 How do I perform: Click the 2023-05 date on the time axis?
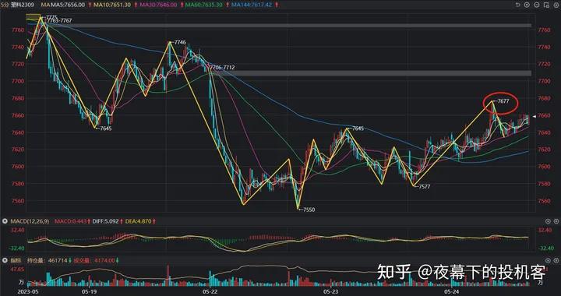[x=28, y=291]
